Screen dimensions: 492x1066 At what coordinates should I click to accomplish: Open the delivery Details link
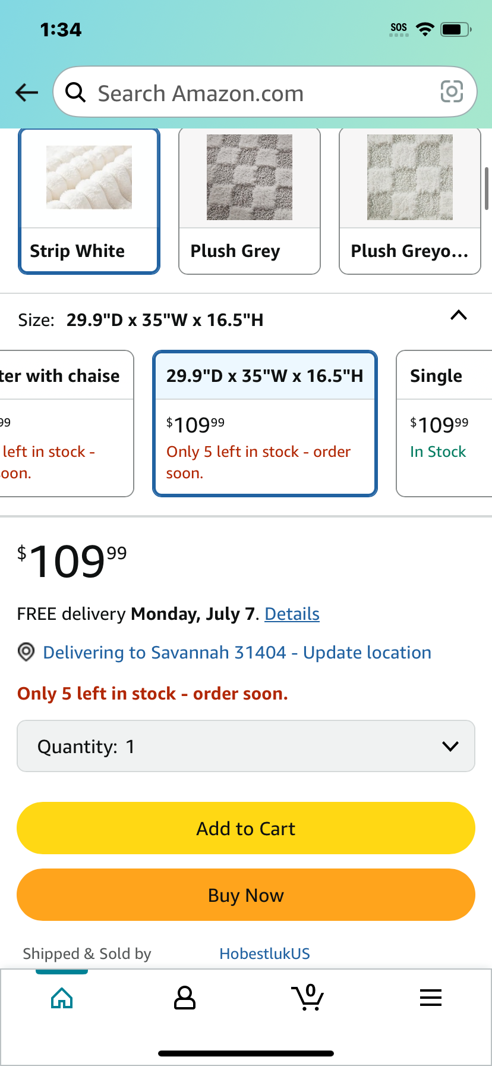tap(292, 614)
